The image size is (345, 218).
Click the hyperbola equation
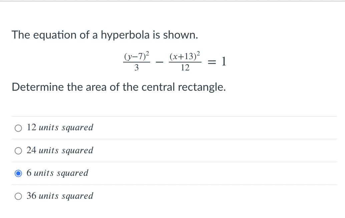(174, 61)
